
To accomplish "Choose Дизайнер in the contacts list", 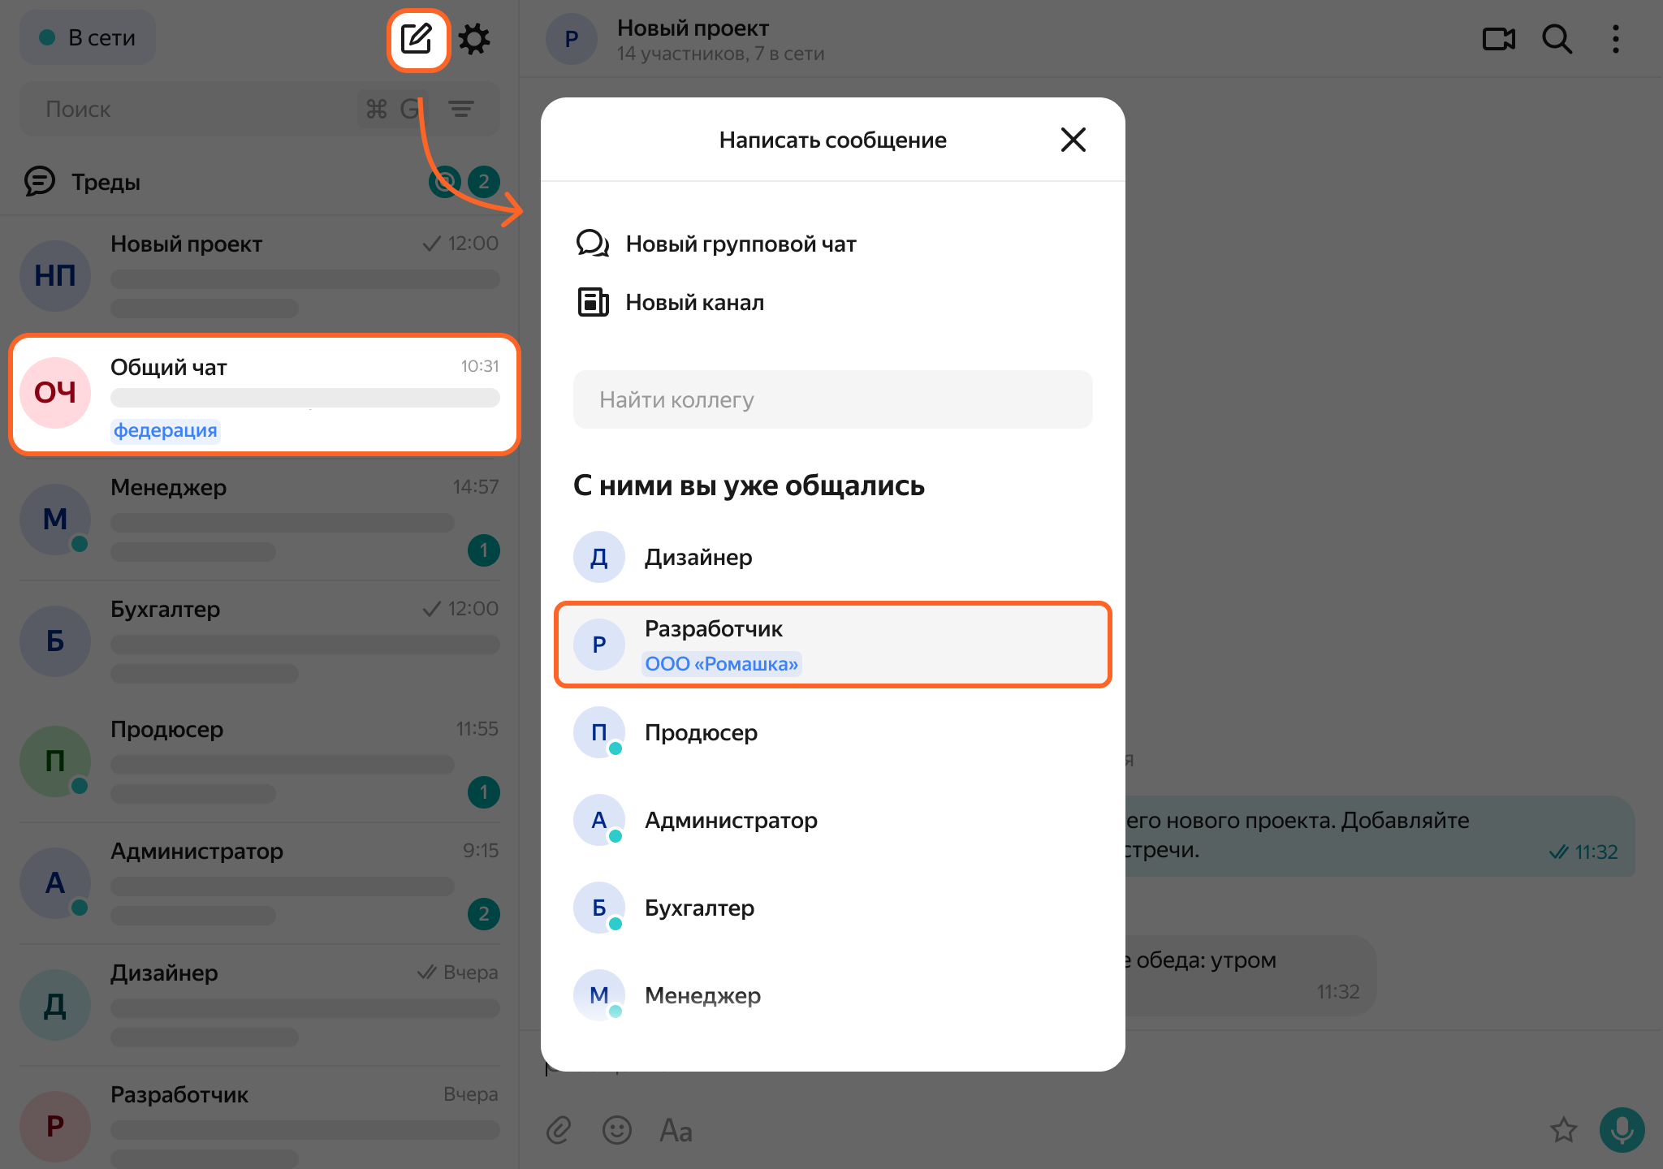I will pos(698,558).
